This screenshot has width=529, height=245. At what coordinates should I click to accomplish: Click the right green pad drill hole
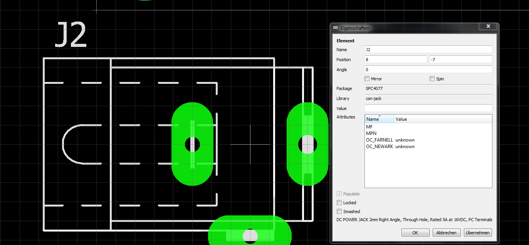(307, 144)
